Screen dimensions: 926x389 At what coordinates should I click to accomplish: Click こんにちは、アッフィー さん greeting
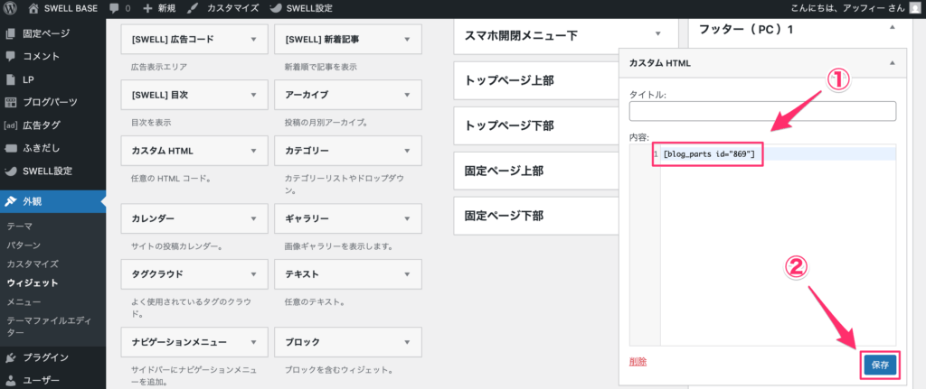pyautogui.click(x=846, y=9)
